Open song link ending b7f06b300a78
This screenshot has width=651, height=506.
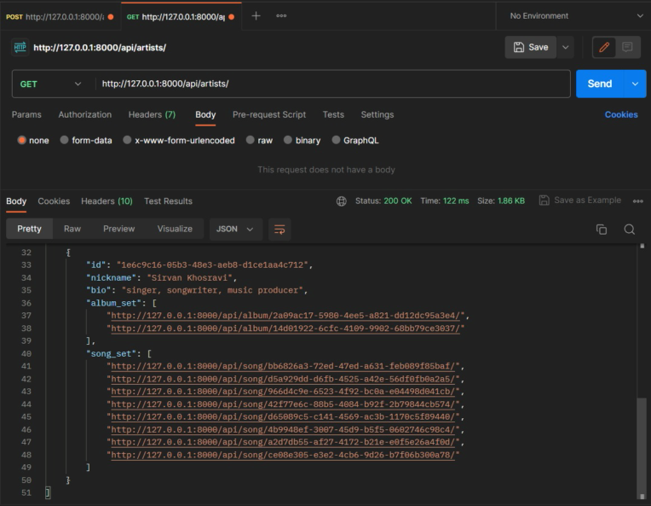(x=283, y=456)
